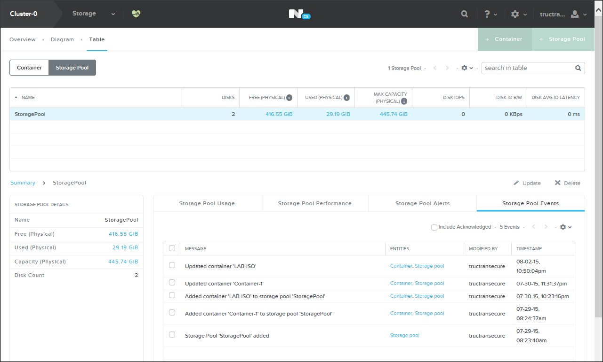Open the table settings gear dropdown
This screenshot has height=362, width=603.
tap(467, 68)
